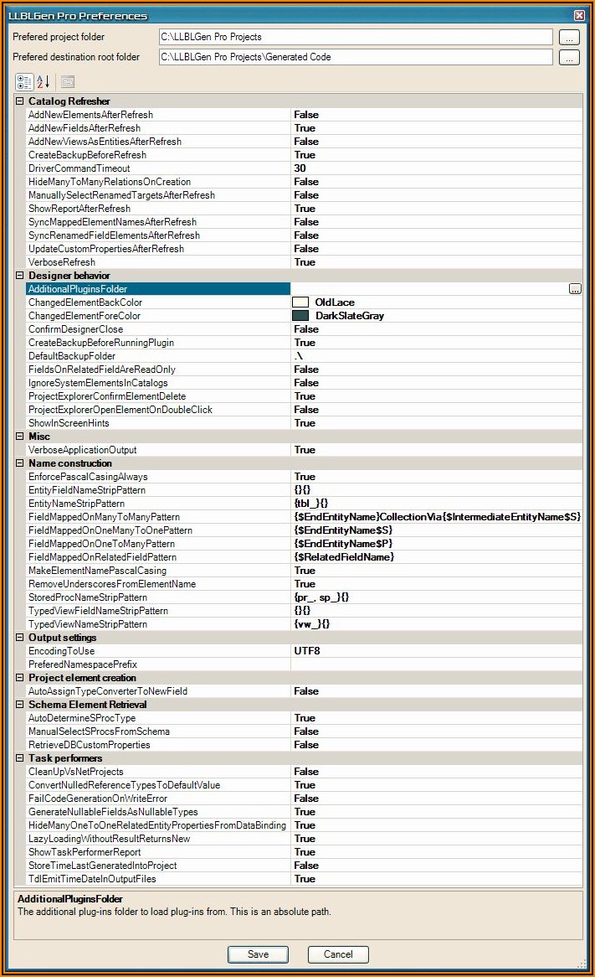Click the OldLace color swatch

(x=300, y=302)
